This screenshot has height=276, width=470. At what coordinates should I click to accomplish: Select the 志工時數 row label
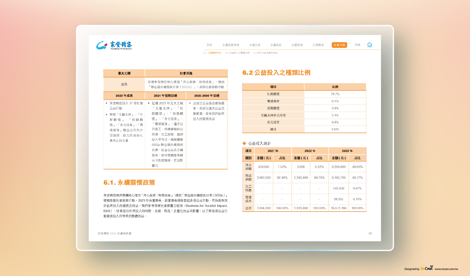click(248, 188)
